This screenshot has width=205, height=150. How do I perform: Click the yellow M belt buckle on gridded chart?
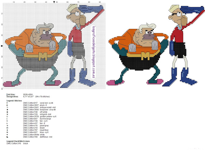click(43, 56)
